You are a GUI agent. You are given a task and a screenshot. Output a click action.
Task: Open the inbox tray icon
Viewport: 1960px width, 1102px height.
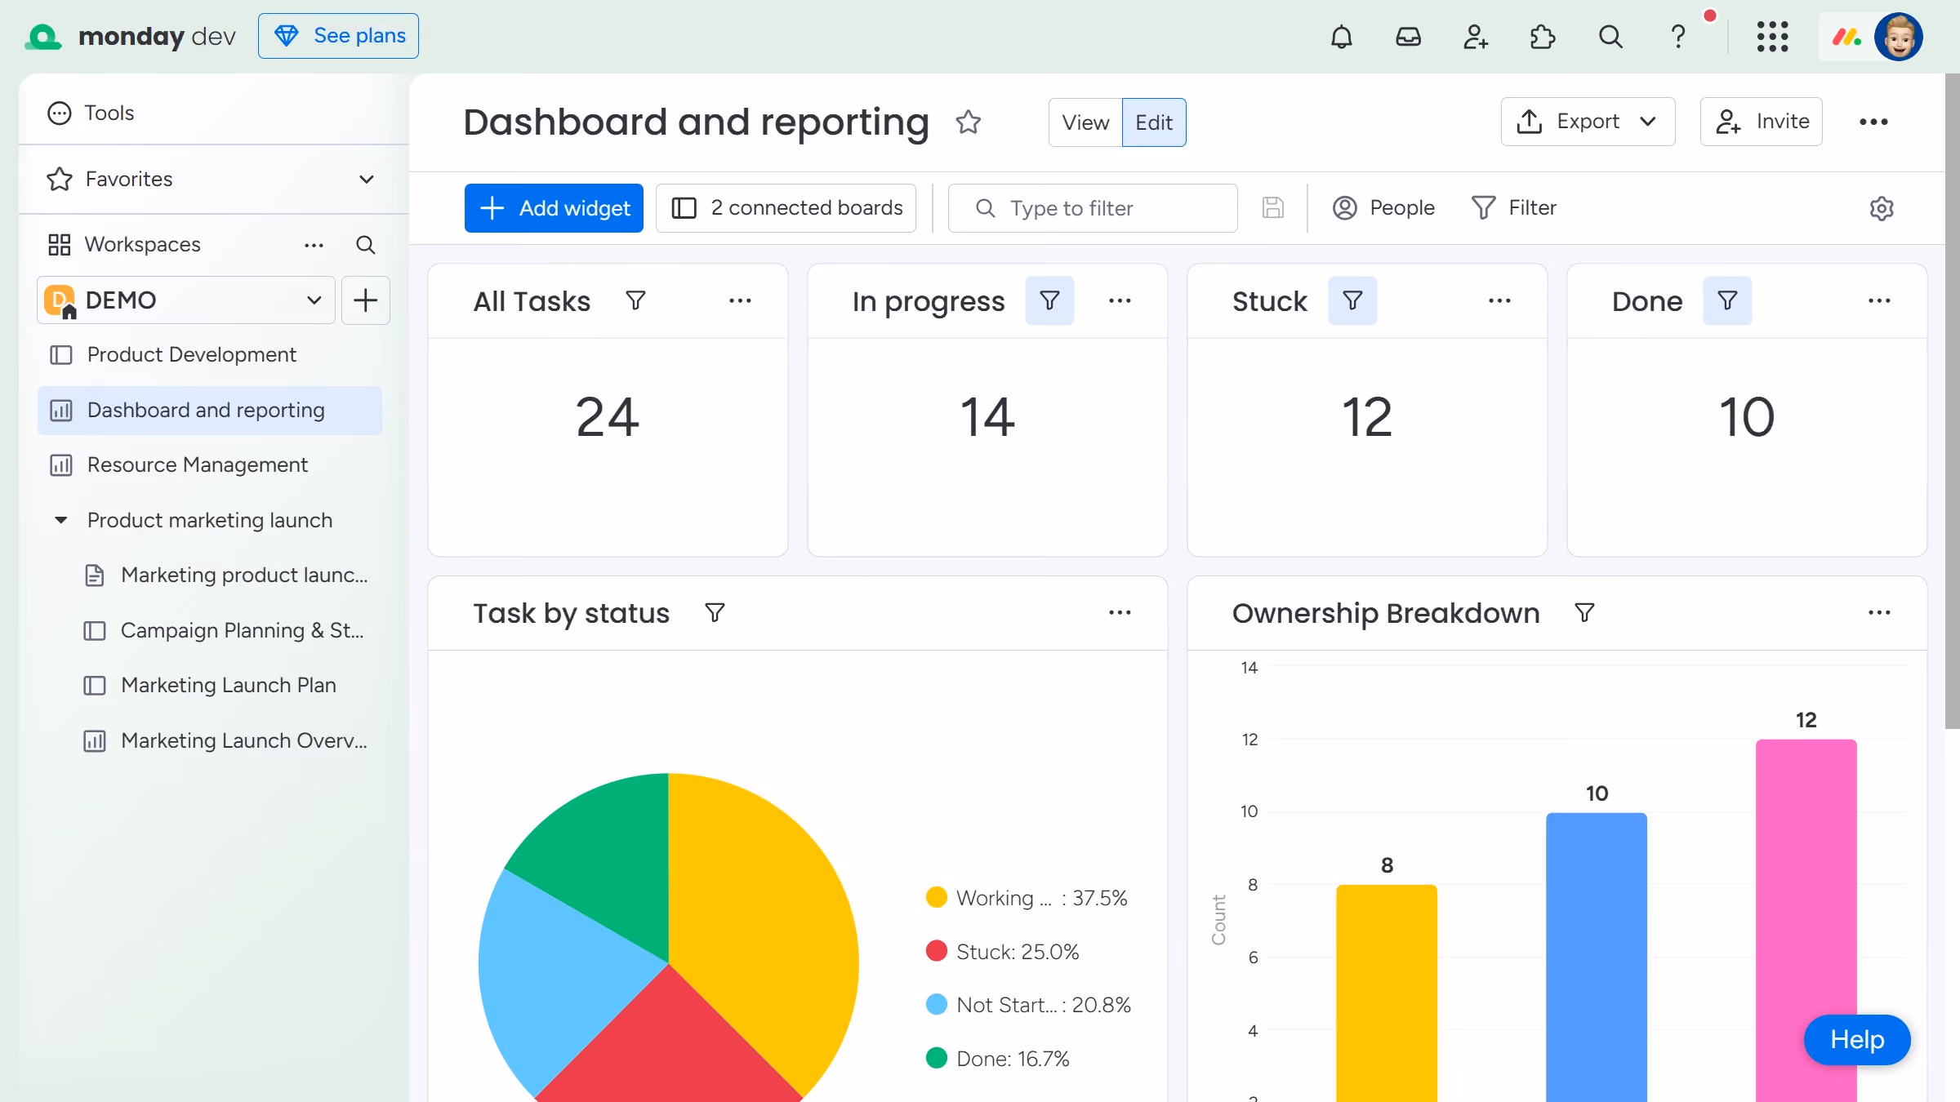pyautogui.click(x=1408, y=37)
